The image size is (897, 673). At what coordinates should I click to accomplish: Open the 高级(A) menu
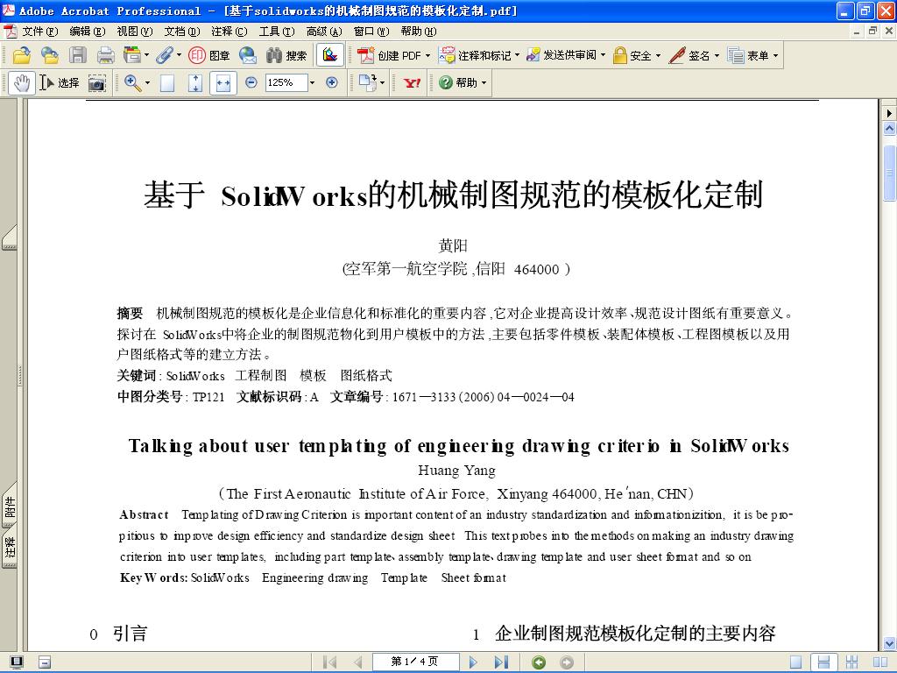(324, 31)
